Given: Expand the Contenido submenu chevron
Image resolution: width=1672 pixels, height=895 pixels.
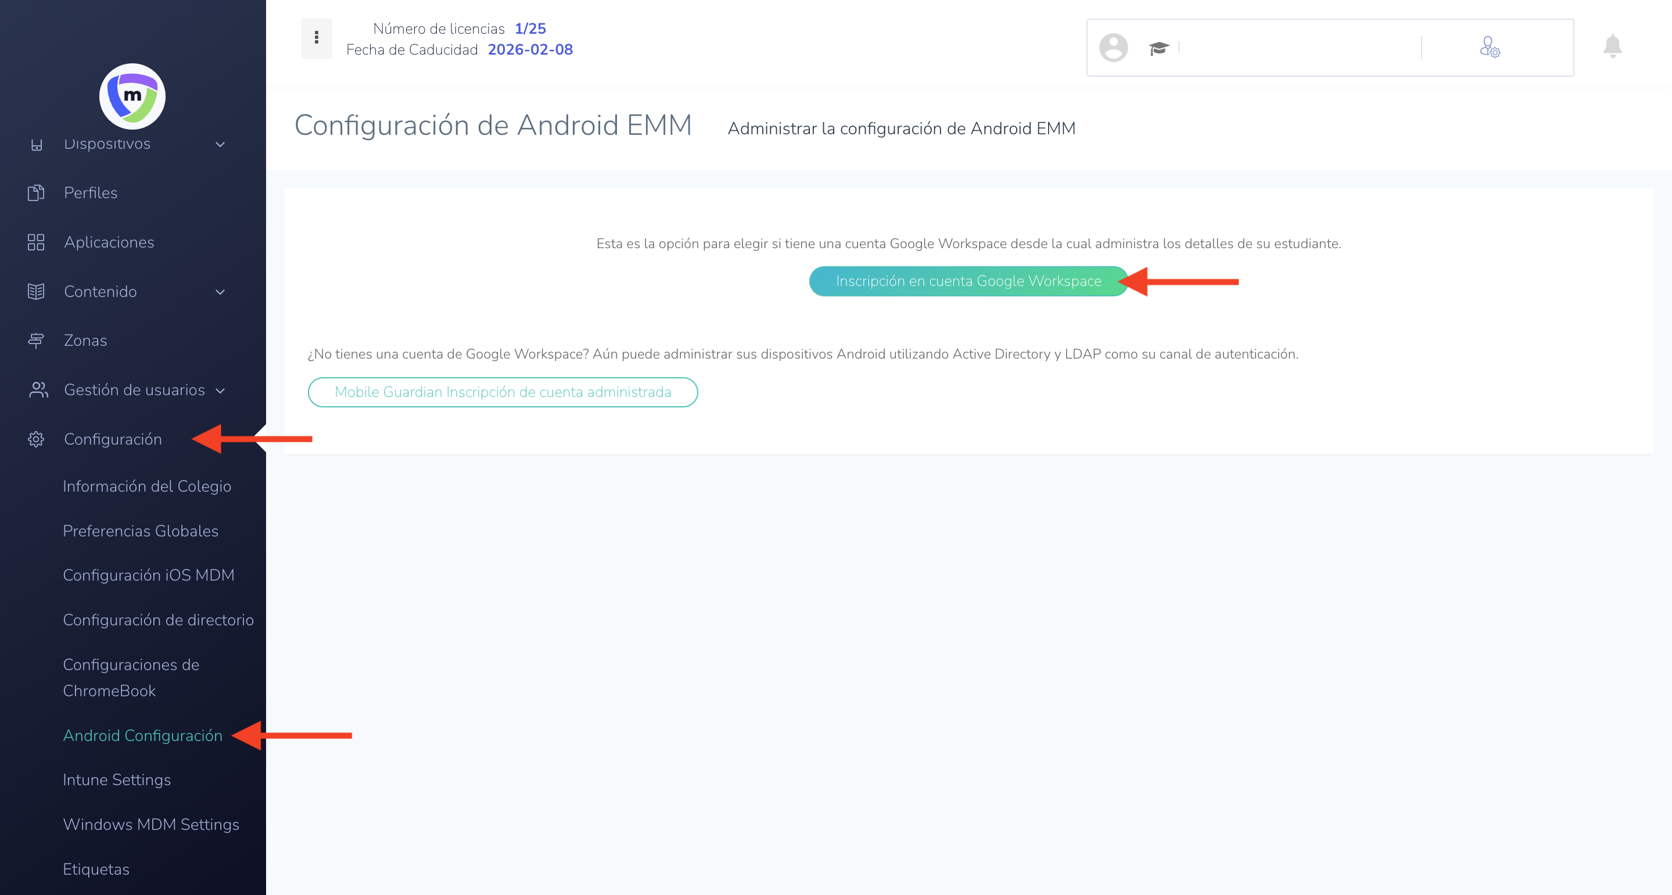Looking at the screenshot, I should coord(220,292).
